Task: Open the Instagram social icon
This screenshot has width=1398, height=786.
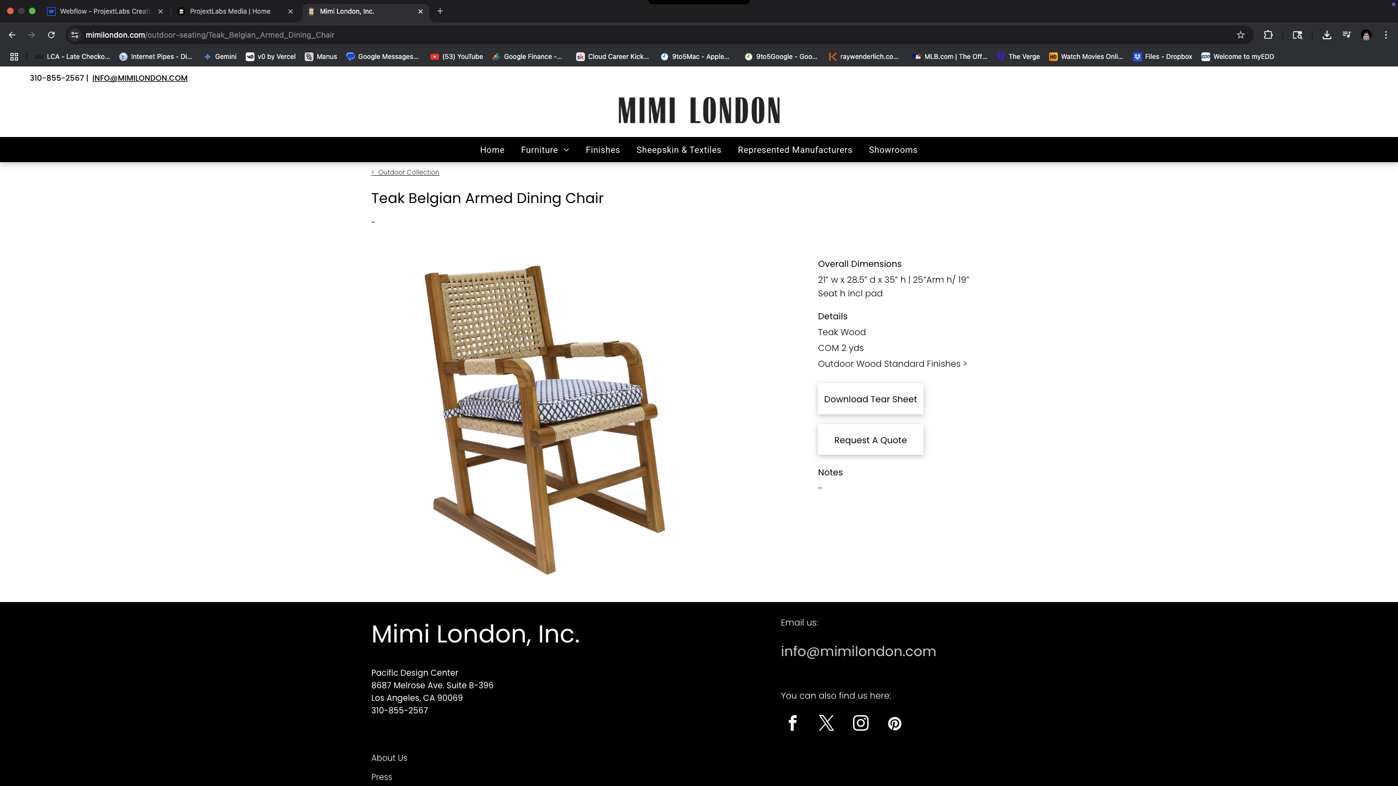Action: click(861, 723)
